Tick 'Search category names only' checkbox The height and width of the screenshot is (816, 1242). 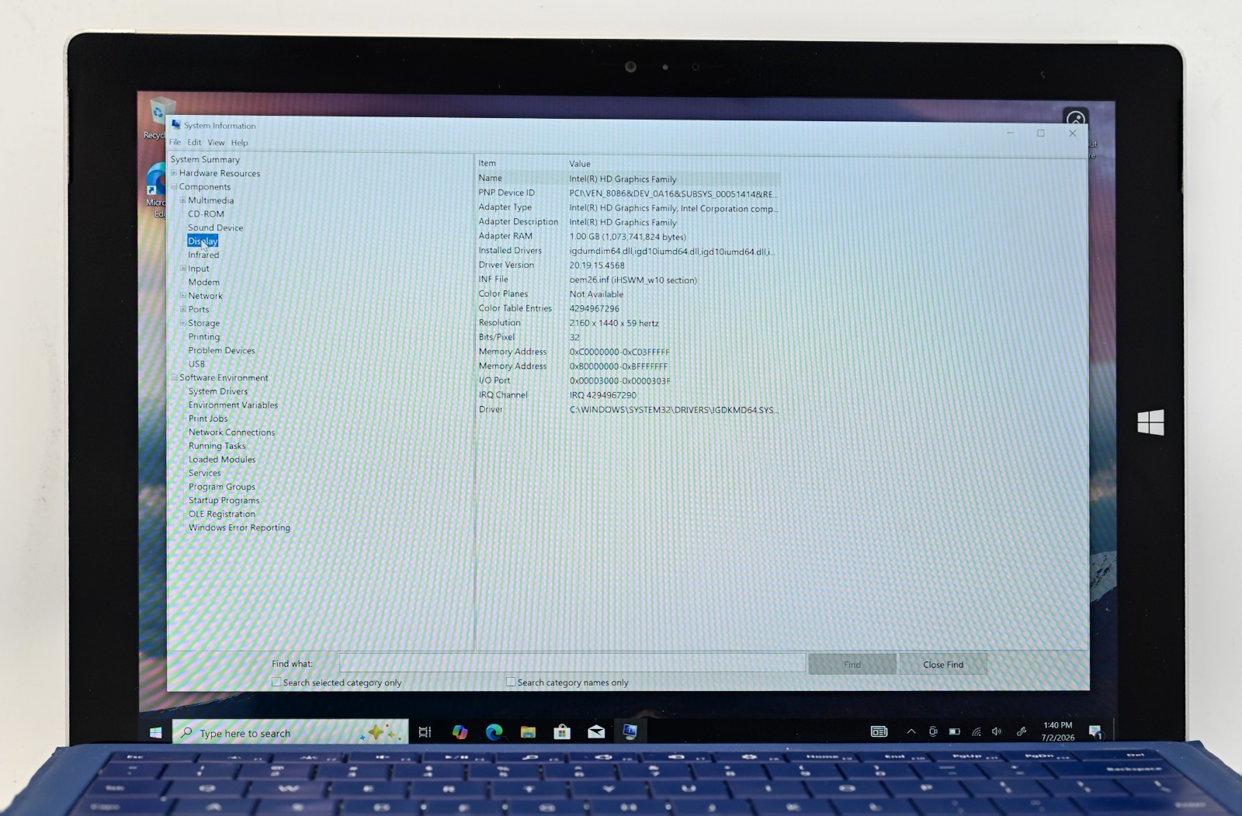coord(511,682)
